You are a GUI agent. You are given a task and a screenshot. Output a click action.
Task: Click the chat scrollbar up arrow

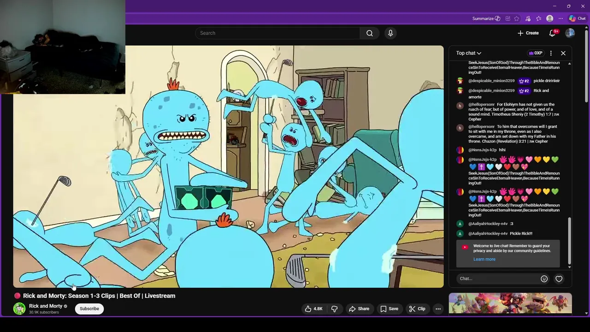[570, 63]
